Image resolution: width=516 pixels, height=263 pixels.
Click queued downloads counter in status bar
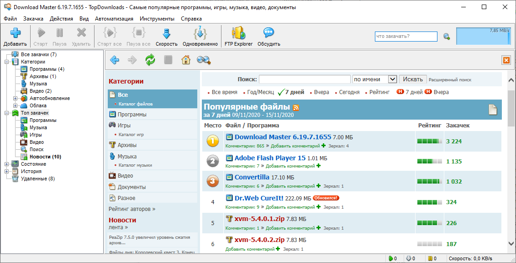tap(411, 259)
